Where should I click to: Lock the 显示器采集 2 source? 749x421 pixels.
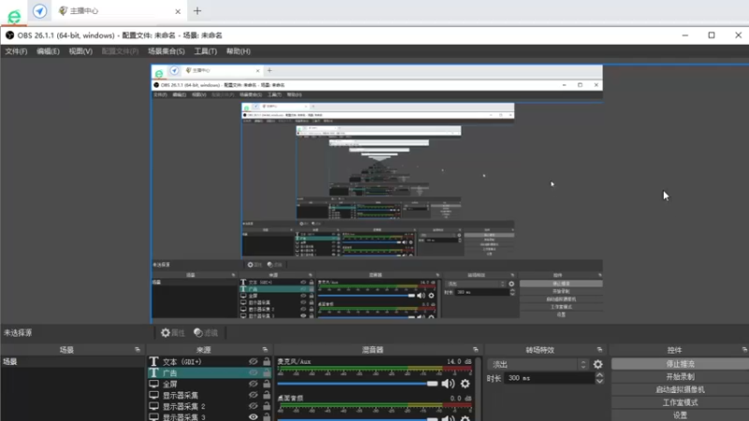click(x=267, y=406)
